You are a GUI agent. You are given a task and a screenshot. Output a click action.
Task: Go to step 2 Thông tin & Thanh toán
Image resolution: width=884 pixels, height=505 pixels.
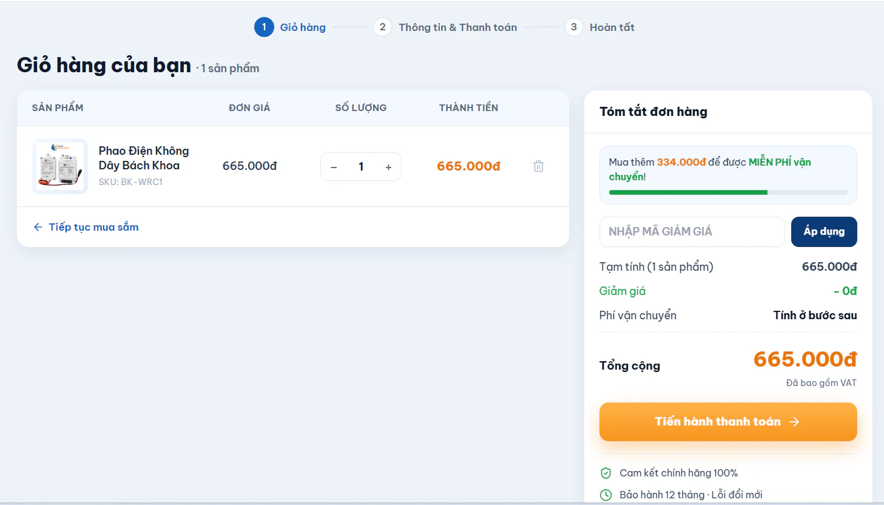coord(445,27)
